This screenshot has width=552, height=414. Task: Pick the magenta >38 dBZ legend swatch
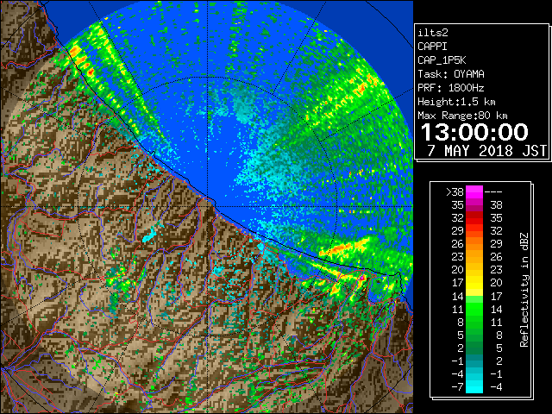(474, 192)
